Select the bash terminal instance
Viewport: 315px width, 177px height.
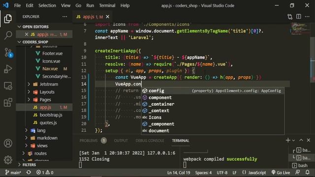(300, 165)
